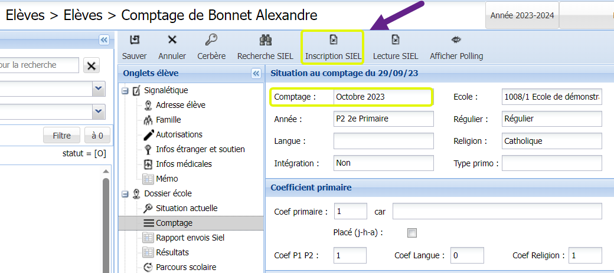Collapse the Dossier école tree node
The width and height of the screenshot is (614, 273).
[x=125, y=193]
